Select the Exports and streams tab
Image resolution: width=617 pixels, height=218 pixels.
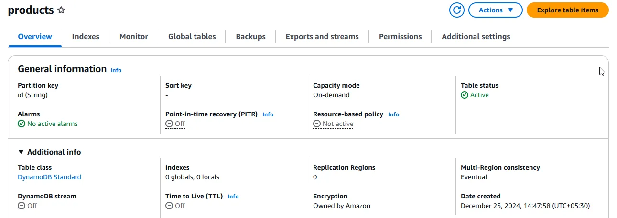click(x=322, y=36)
